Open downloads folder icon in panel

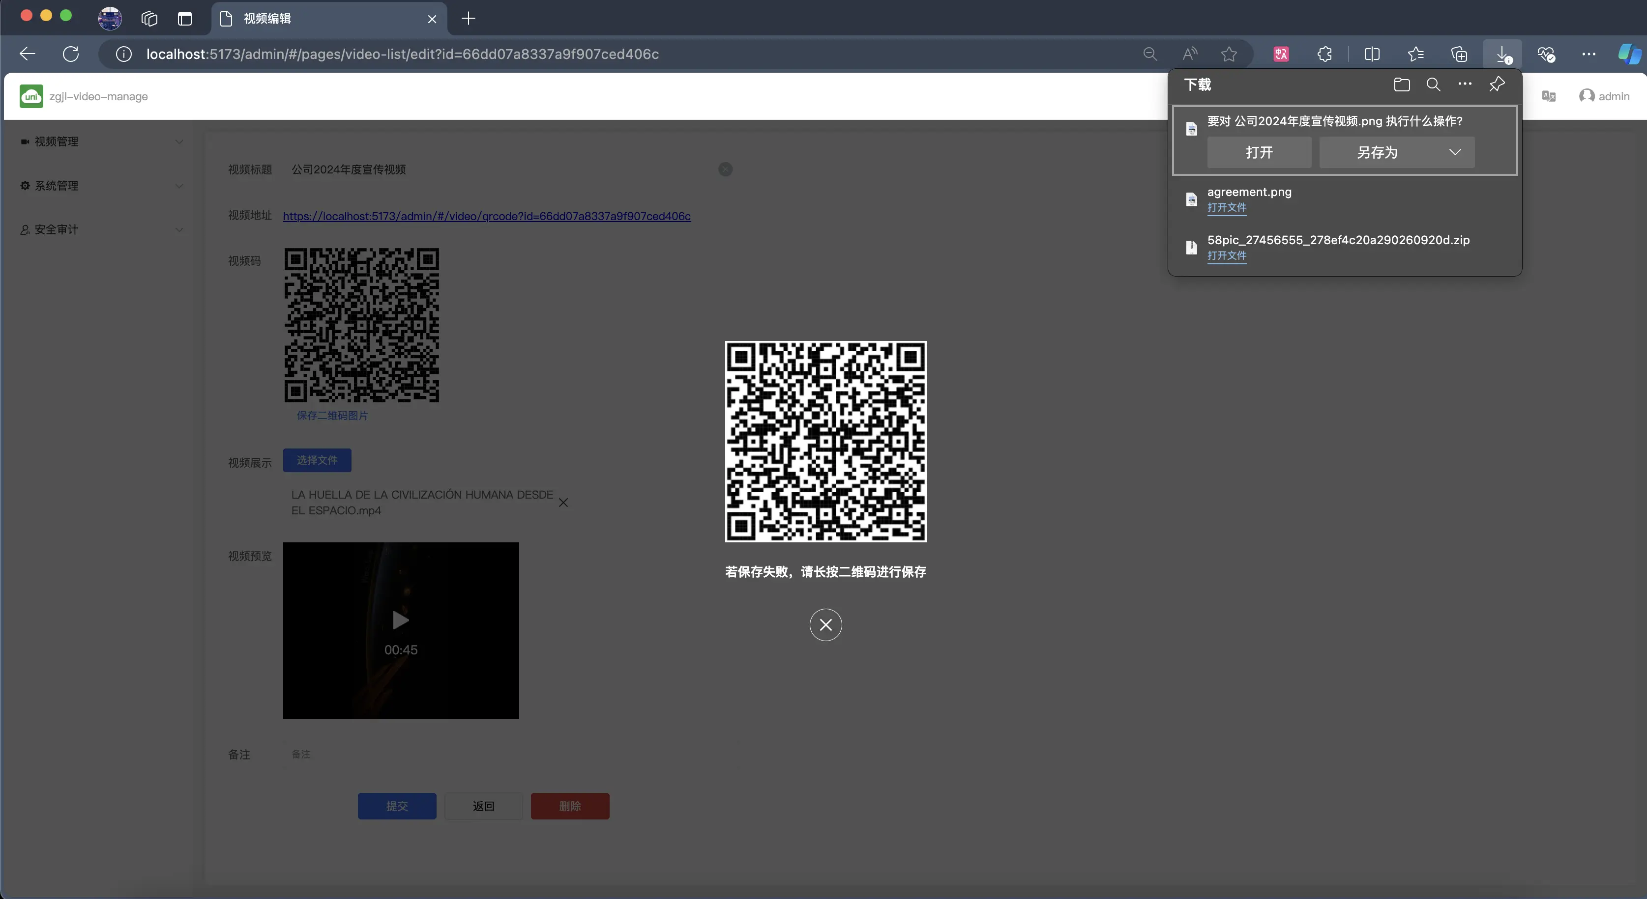tap(1402, 84)
